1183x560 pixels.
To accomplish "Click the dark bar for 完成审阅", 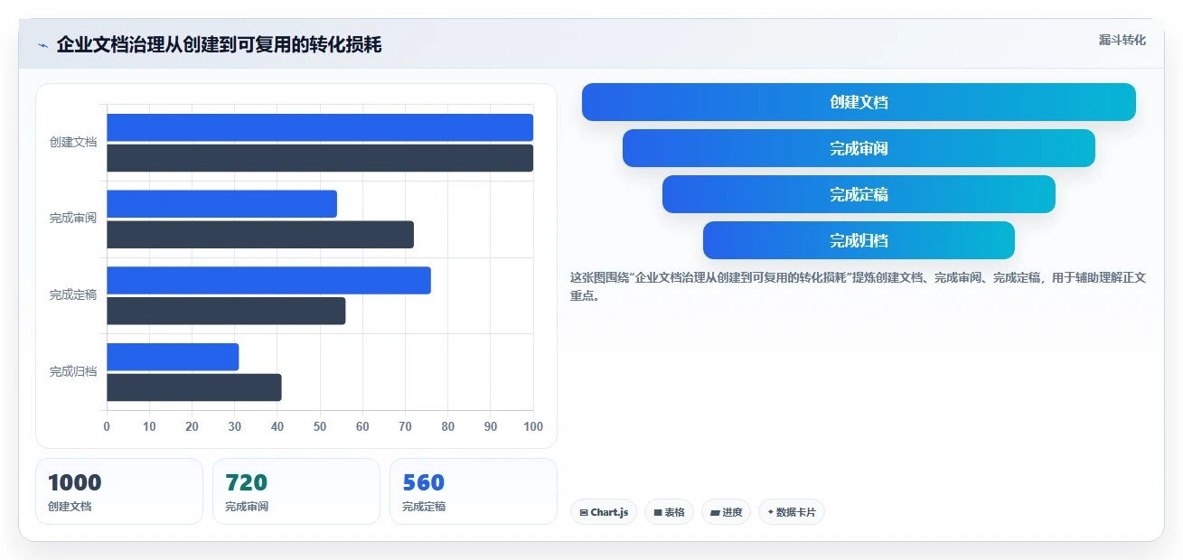I will click(260, 235).
